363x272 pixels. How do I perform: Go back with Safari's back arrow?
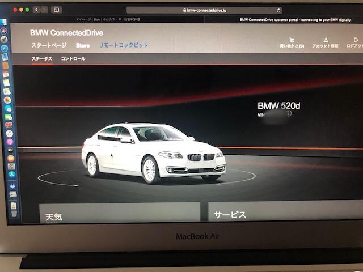36,10
